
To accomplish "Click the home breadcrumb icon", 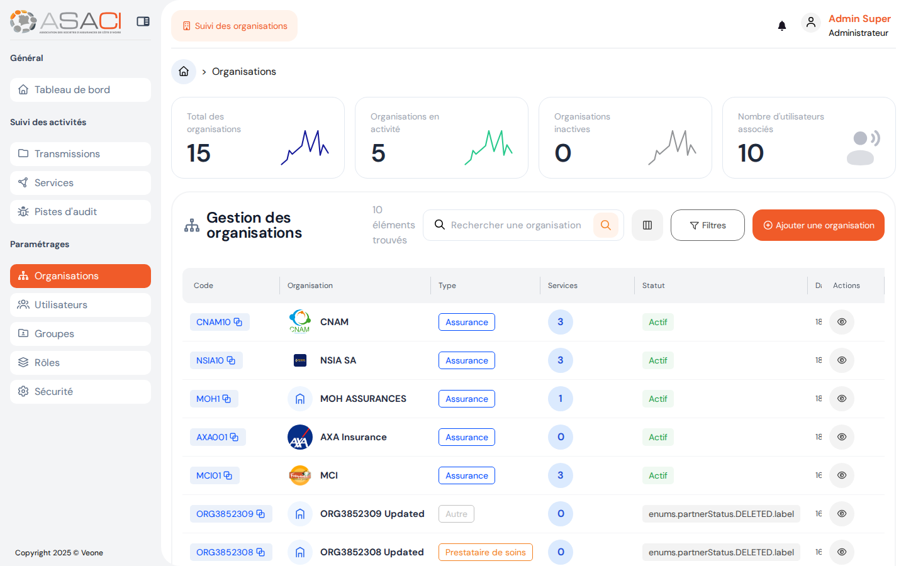I will [184, 72].
